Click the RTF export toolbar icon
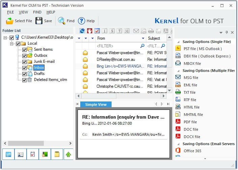This screenshot has height=170, width=238. click(158, 31)
